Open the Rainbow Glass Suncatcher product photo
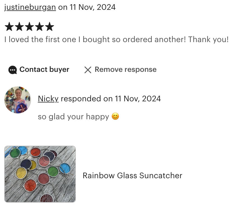Screen dimensions: 234x215 (x=40, y=174)
